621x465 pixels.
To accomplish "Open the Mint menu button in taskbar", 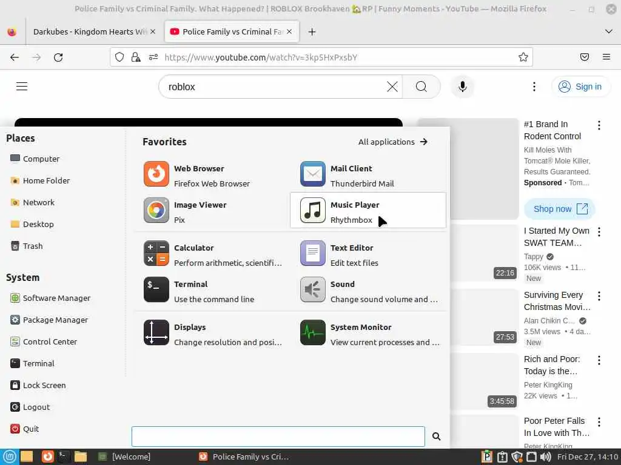I will pyautogui.click(x=9, y=457).
